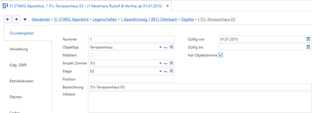312x113 pixels.
Task: Open the Mandanten breadcrumb link
Action: [x=41, y=20]
